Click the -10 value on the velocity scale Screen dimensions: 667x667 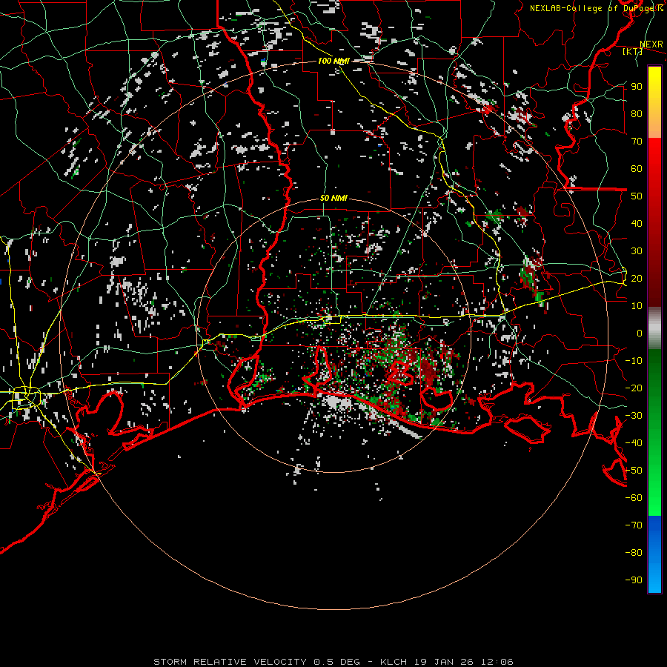(634, 361)
